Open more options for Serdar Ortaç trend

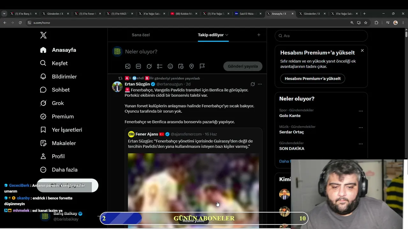coord(361,128)
